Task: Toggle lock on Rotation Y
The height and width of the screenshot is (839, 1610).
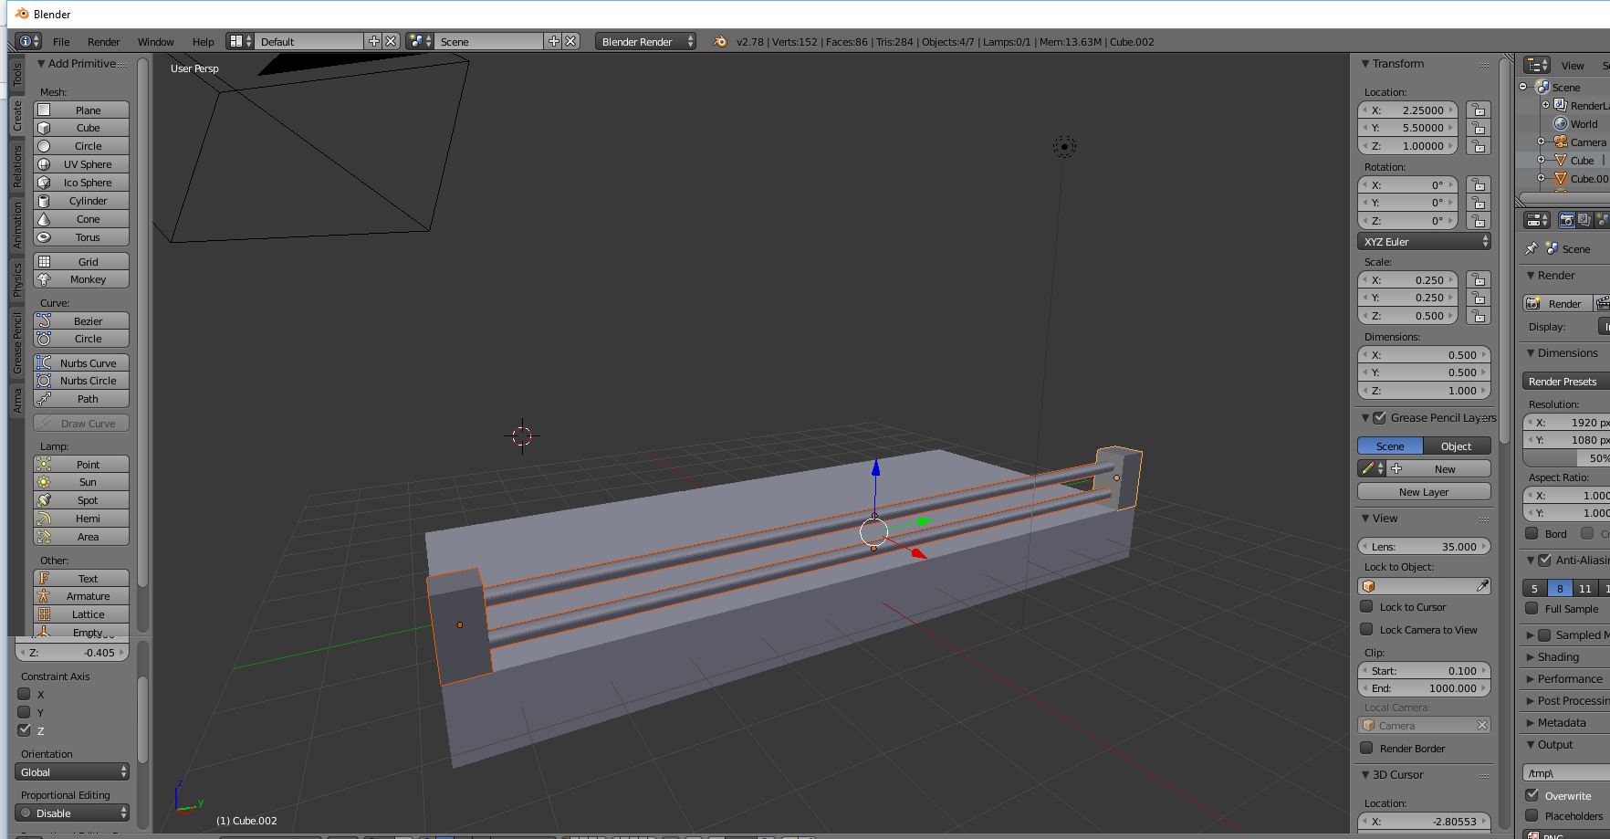Action: pos(1479,203)
